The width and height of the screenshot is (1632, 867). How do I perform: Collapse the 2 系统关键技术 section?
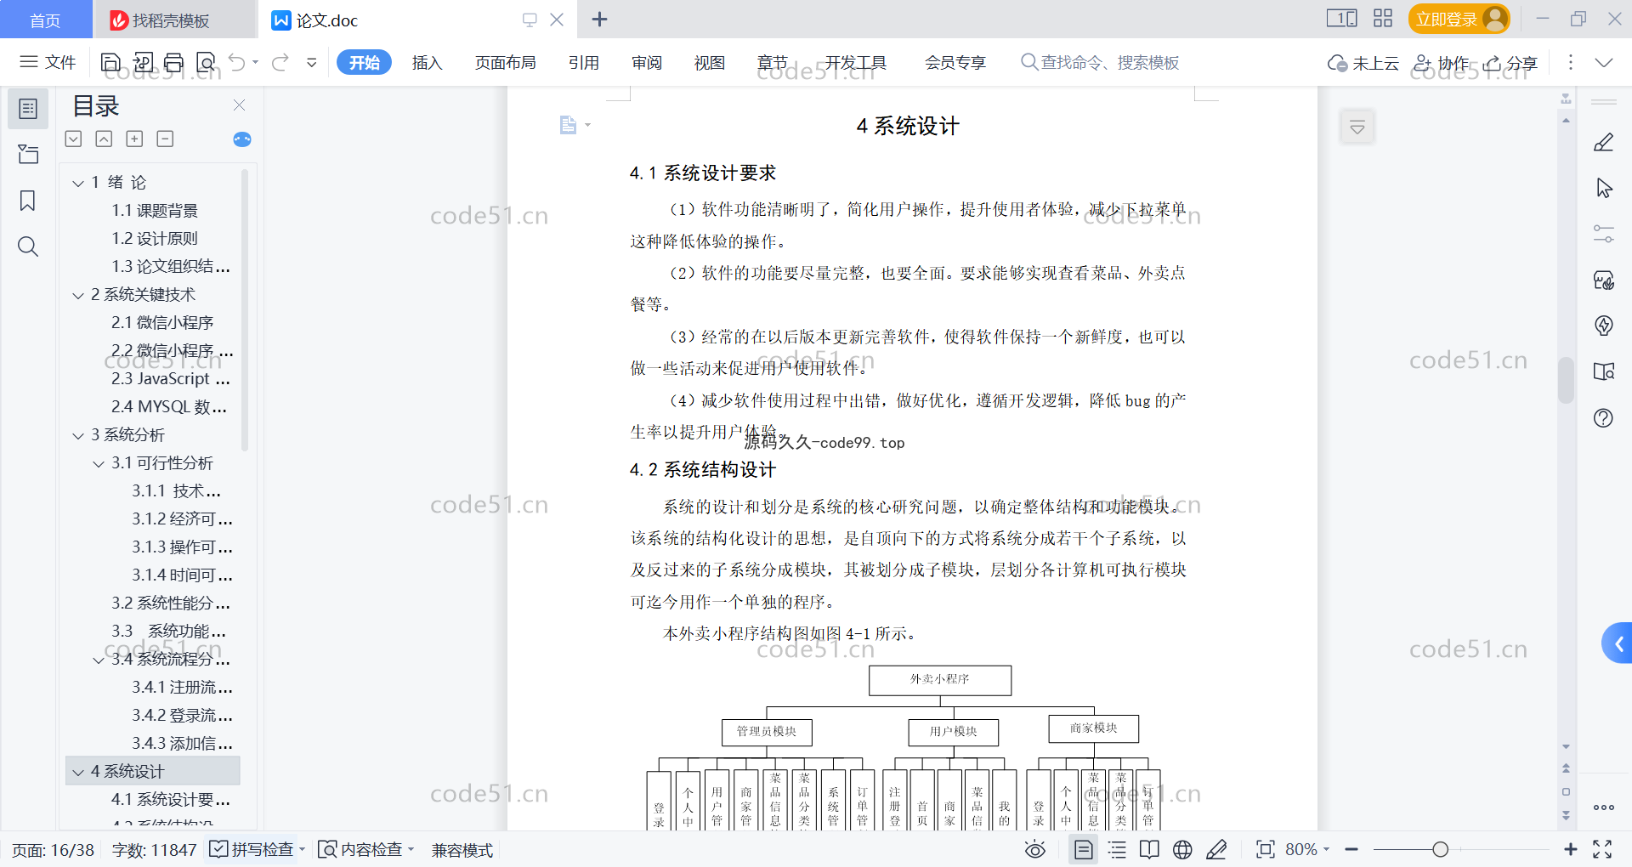[x=78, y=295]
